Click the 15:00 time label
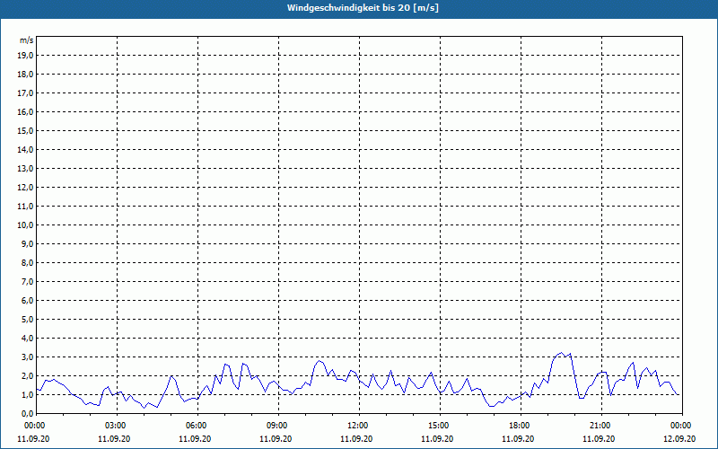This screenshot has height=449, width=718. pyautogui.click(x=440, y=426)
